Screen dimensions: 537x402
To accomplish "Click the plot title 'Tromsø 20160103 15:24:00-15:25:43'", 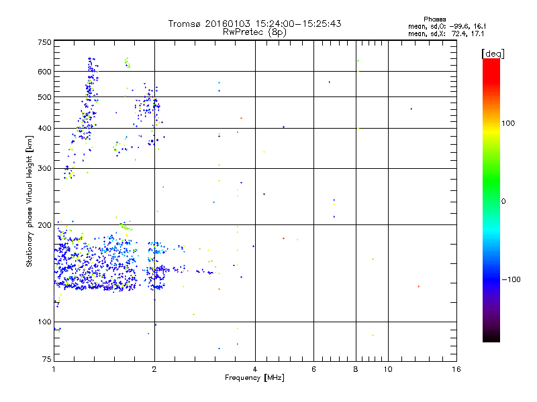I will pos(254,23).
